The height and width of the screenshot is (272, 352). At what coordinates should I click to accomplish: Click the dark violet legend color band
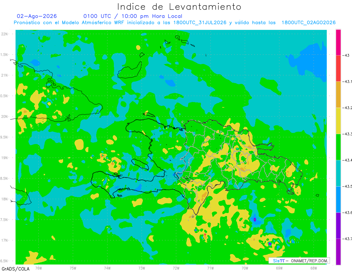tap(338, 225)
